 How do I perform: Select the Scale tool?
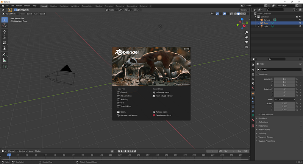5,43
